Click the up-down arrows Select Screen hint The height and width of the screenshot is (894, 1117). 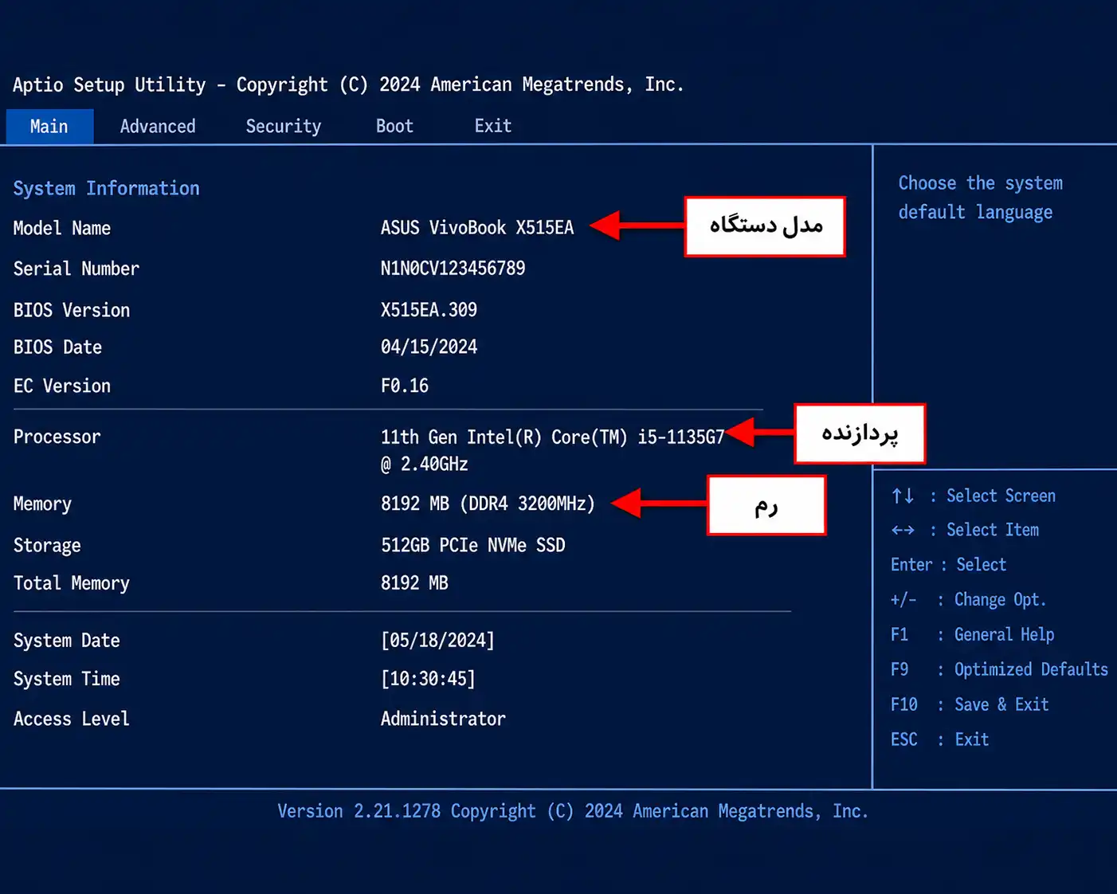click(974, 496)
